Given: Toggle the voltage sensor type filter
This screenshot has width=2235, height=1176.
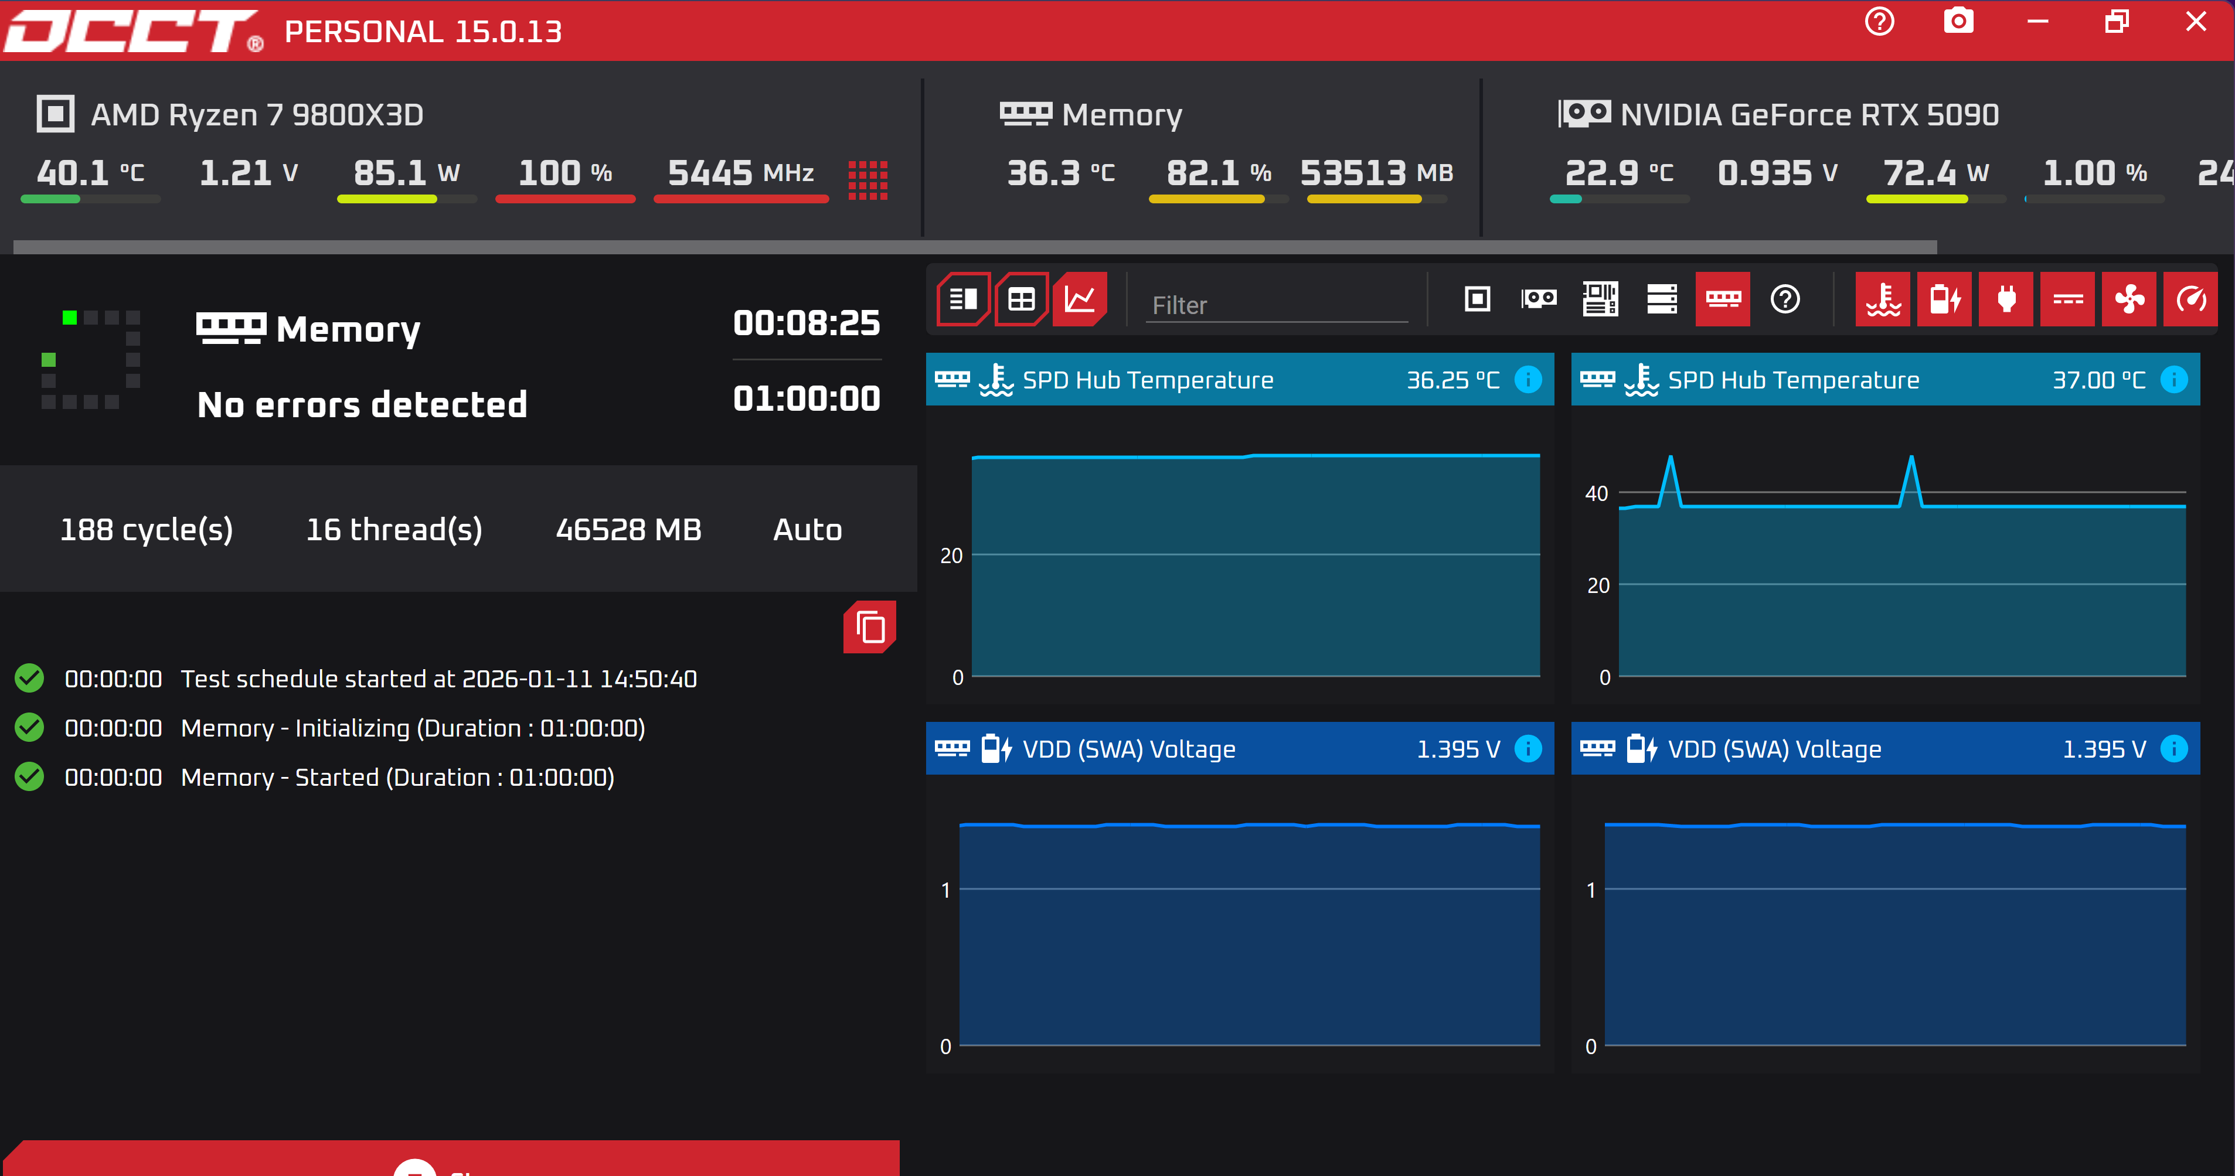Looking at the screenshot, I should click(x=1944, y=299).
